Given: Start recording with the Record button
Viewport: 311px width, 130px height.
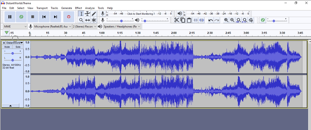Looking at the screenshot, I should point(69,17).
